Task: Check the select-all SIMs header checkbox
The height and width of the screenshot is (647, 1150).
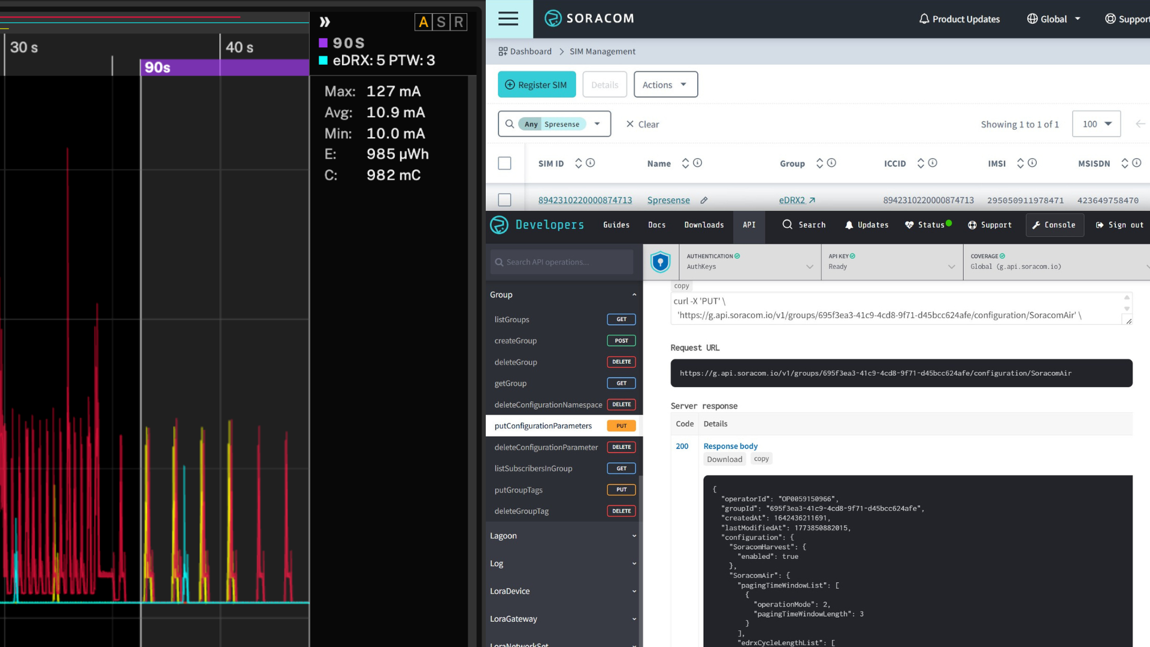Action: pos(504,163)
